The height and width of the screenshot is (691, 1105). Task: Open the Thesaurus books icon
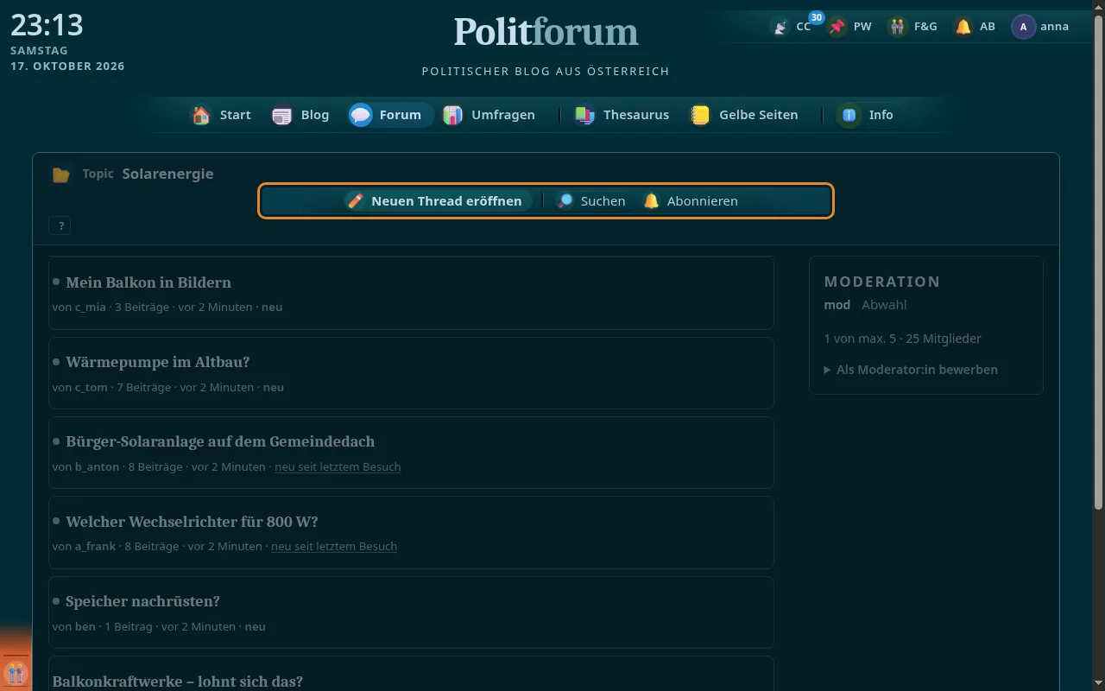pyautogui.click(x=584, y=115)
